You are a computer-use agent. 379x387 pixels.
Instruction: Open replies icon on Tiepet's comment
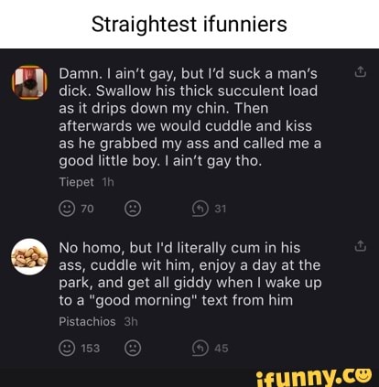[200, 209]
